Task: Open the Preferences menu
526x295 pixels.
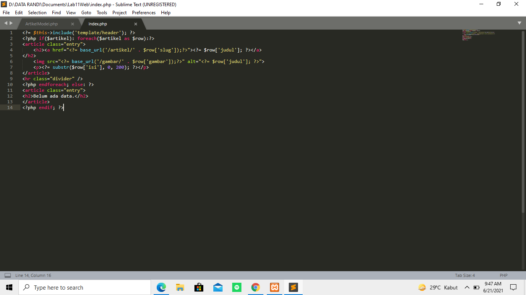Action: click(x=144, y=12)
